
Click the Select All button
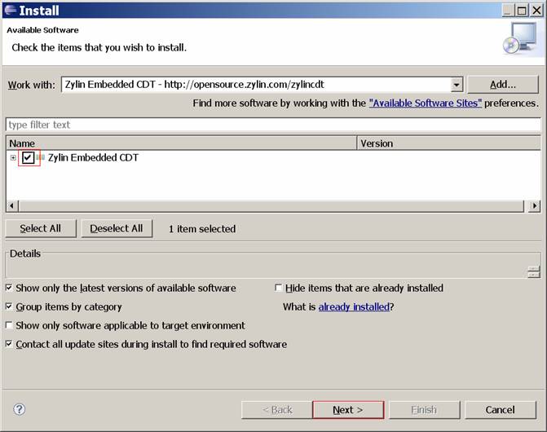41,228
